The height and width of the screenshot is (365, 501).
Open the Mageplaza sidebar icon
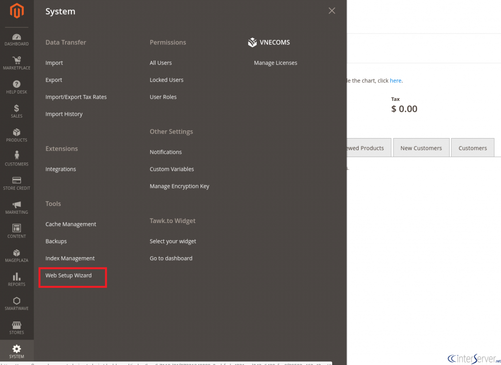17,256
